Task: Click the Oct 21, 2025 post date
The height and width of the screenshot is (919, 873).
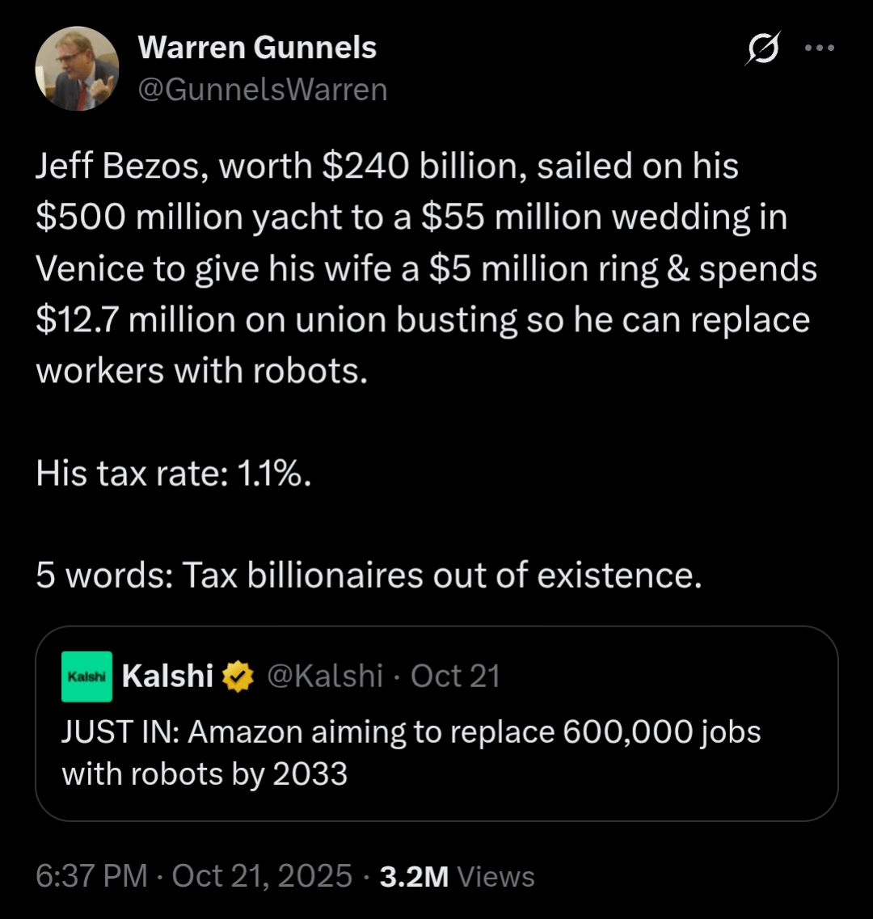Action: 263,876
